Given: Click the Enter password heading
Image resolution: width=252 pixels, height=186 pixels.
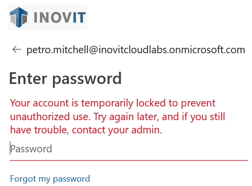Looking at the screenshot, I should click(x=65, y=79).
